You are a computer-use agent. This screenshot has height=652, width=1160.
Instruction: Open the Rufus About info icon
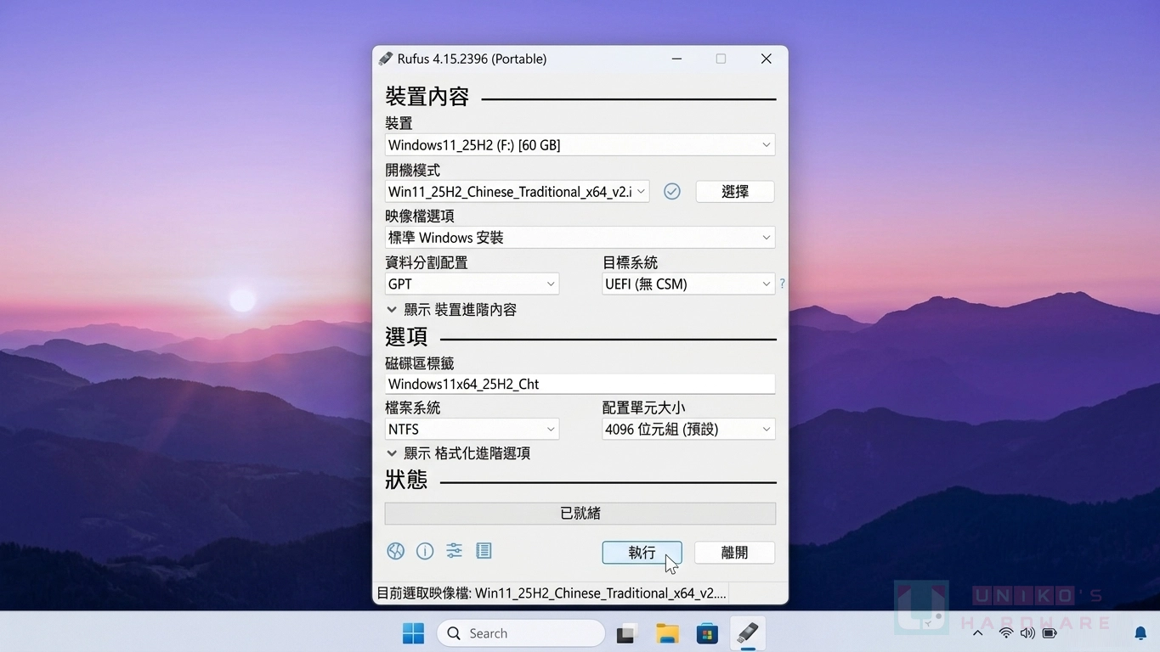(425, 551)
